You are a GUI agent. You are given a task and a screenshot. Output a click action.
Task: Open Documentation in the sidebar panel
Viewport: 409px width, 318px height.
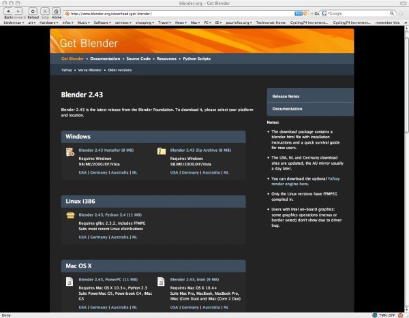click(310, 109)
